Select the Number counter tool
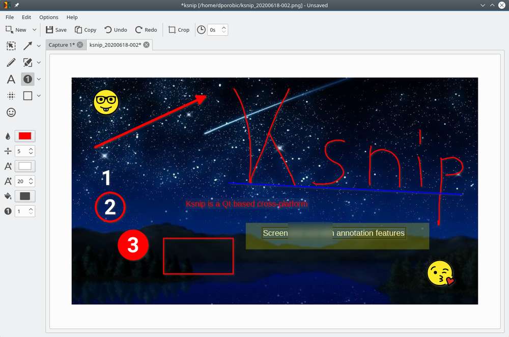This screenshot has width=509, height=337. [x=27, y=79]
